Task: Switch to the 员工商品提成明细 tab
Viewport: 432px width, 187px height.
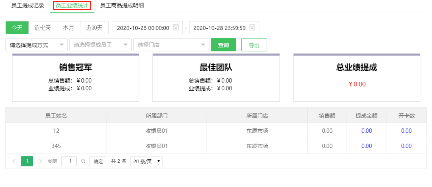Action: [122, 5]
